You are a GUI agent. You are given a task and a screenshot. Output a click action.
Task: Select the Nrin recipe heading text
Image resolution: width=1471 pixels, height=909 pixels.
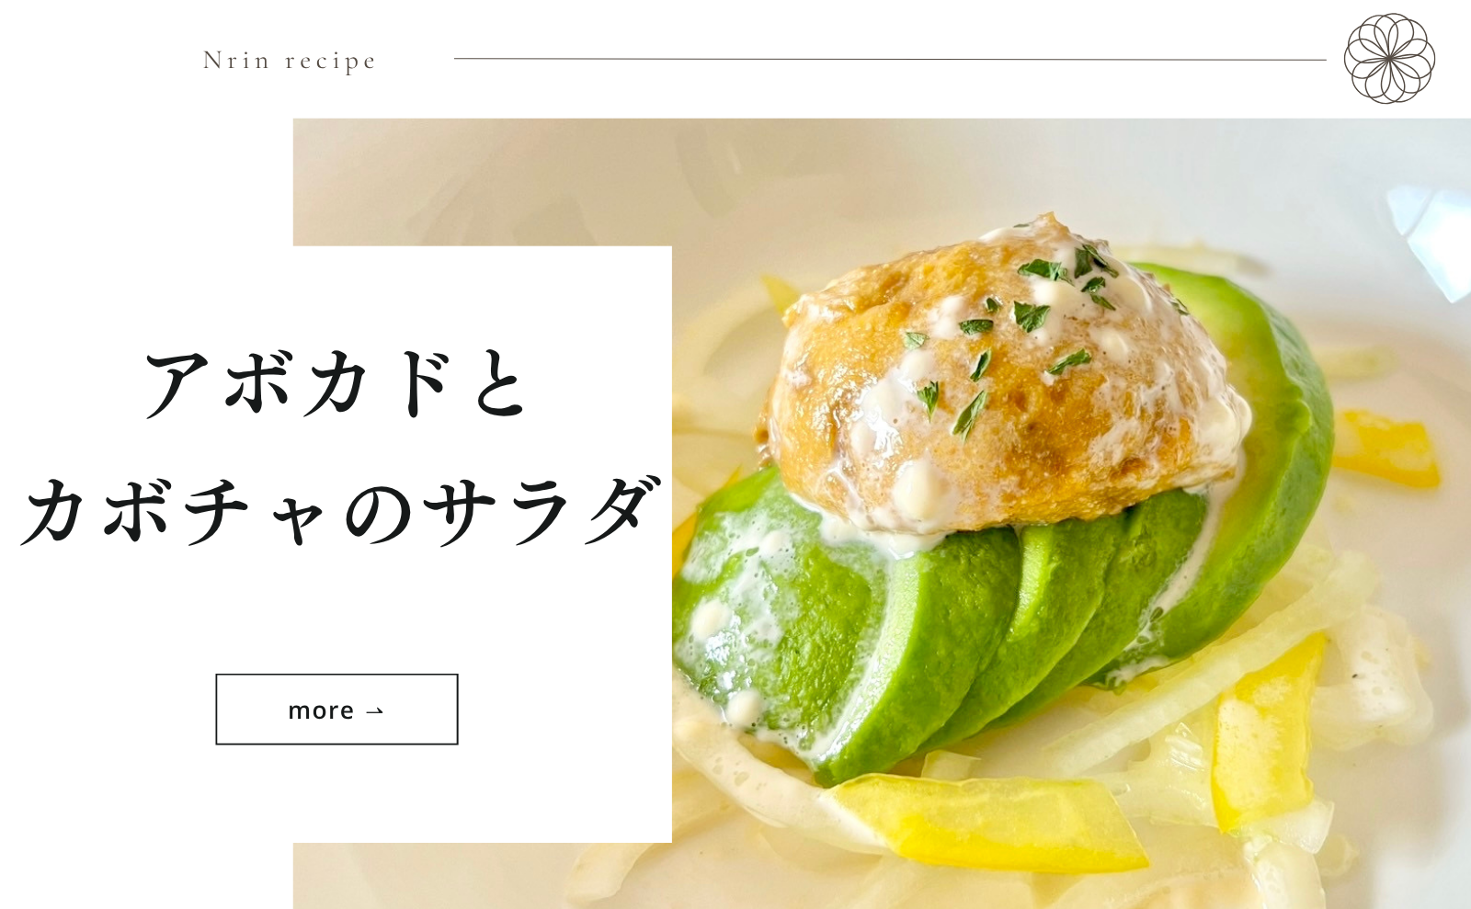290,61
